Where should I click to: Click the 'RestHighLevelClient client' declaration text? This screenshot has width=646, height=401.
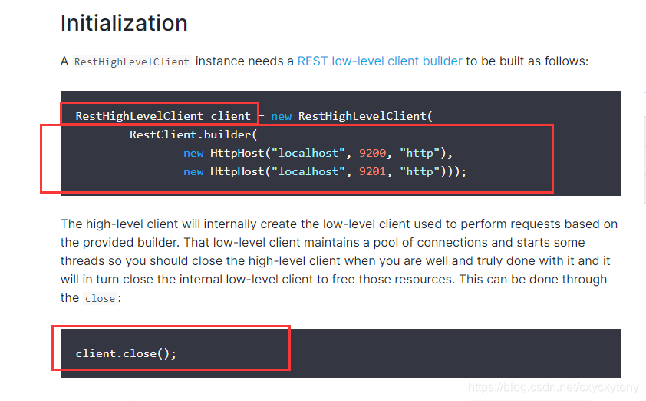pos(163,116)
